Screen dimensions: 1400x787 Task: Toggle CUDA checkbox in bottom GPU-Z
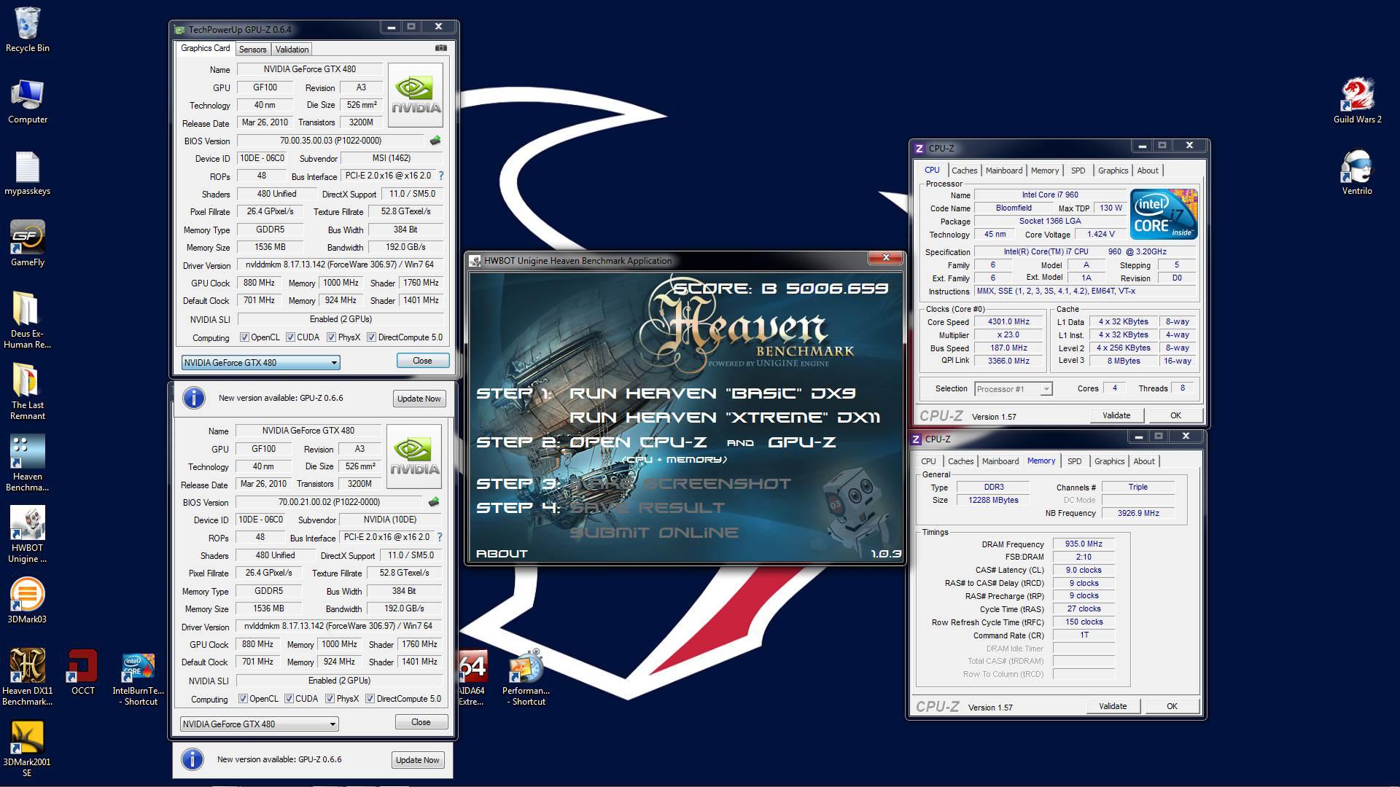point(289,699)
